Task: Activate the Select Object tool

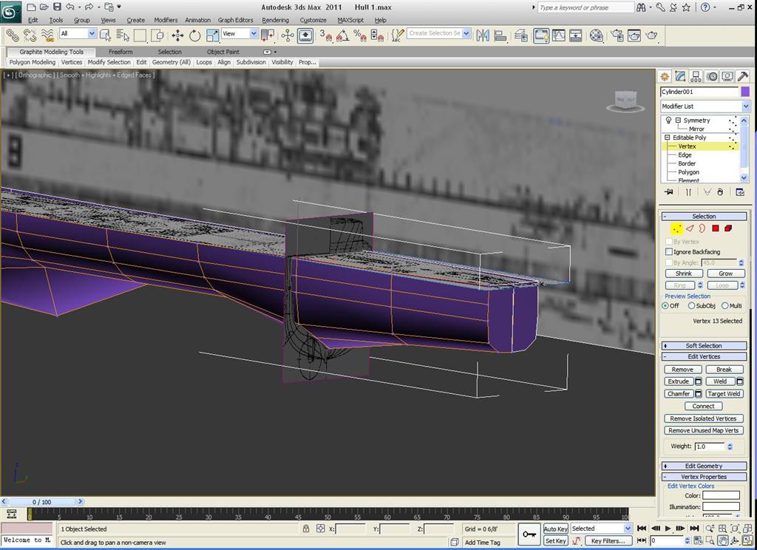Action: click(105, 35)
